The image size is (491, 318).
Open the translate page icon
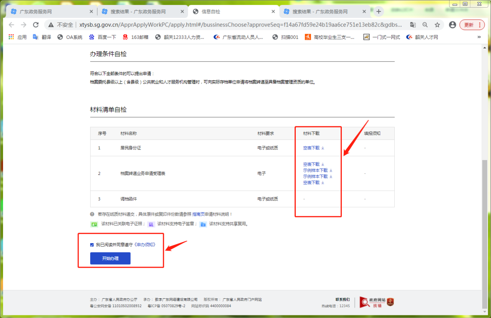point(413,25)
